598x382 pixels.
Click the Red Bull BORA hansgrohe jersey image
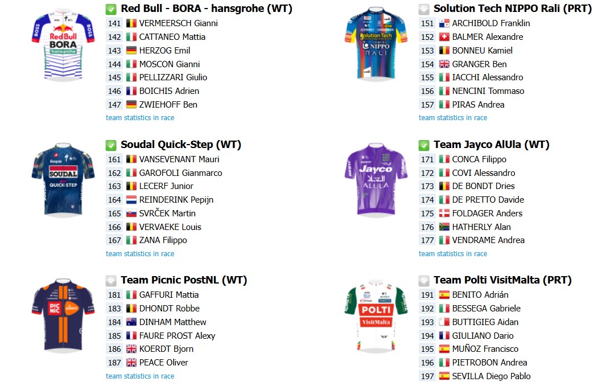click(63, 45)
